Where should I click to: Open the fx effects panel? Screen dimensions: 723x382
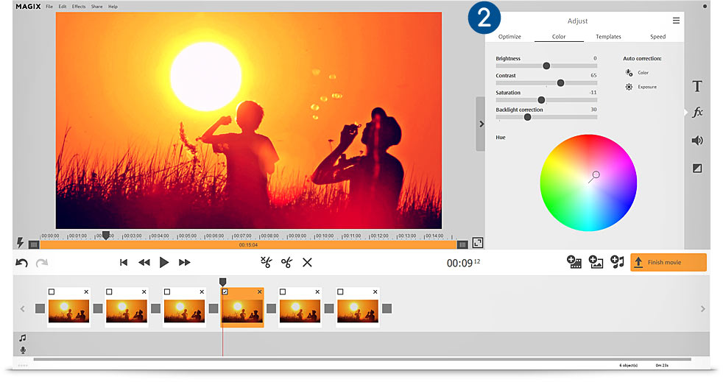697,113
